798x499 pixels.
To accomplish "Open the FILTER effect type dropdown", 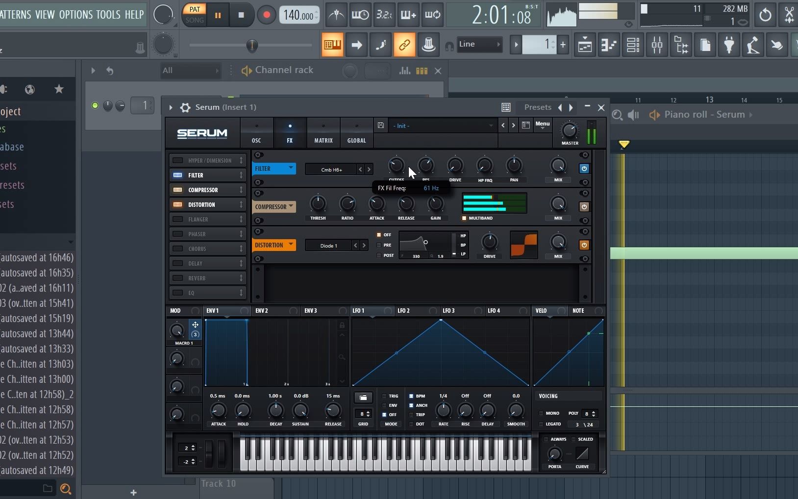I will click(x=274, y=169).
